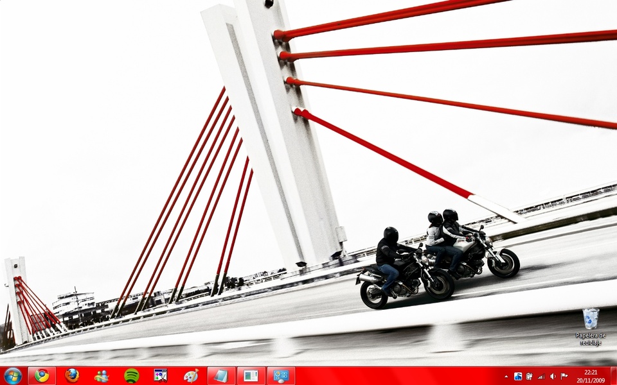Switch to the Notepad taskbar window
Image resolution: width=617 pixels, height=385 pixels.
click(x=221, y=375)
